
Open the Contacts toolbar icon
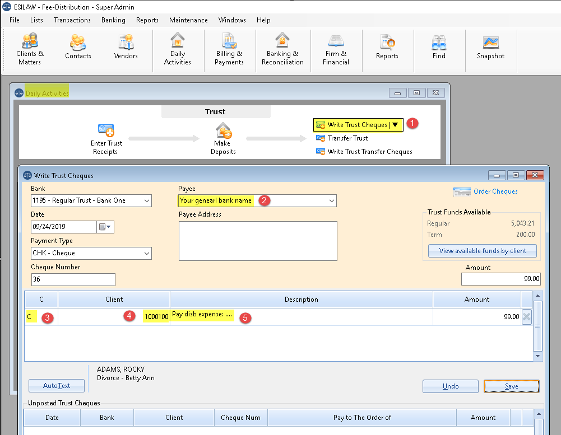pyautogui.click(x=78, y=47)
